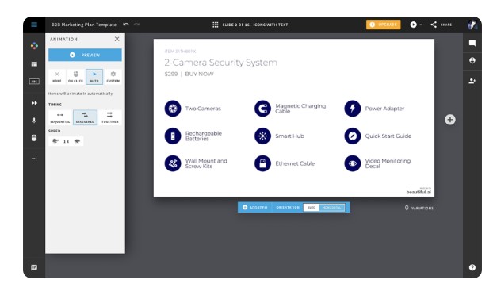Choose Staggered timing
The width and height of the screenshot is (497, 291).
(85, 117)
